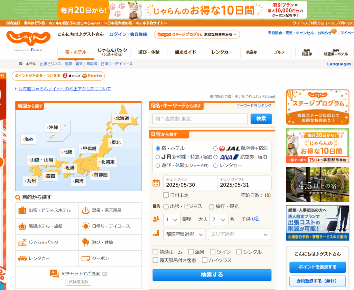
Task: Select the ANA 航空券+宿泊 radio option
Action: point(215,157)
